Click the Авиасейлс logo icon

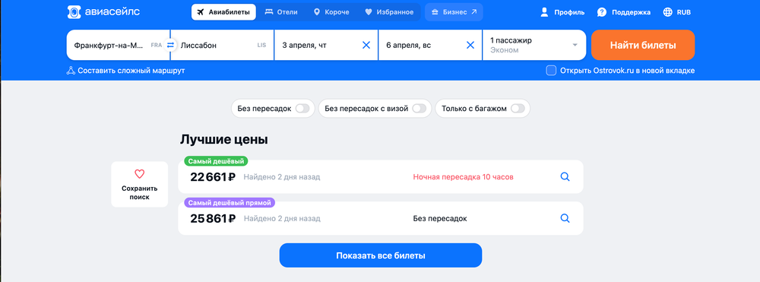point(74,12)
